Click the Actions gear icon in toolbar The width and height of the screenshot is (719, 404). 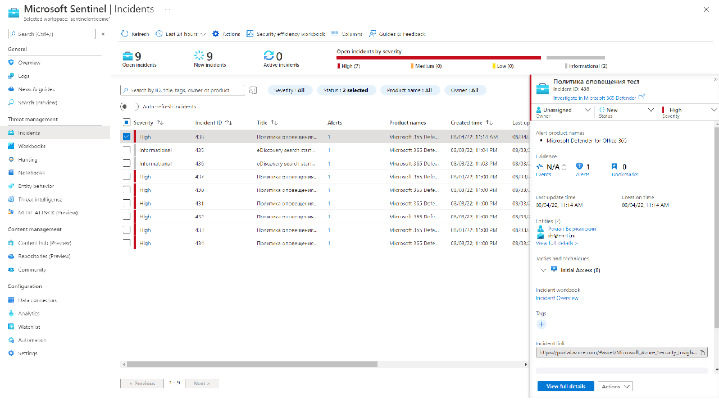pyautogui.click(x=216, y=34)
